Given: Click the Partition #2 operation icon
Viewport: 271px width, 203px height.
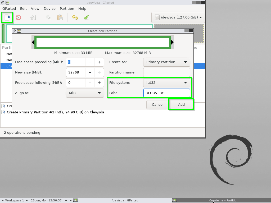Looking at the screenshot, I should [3, 112].
